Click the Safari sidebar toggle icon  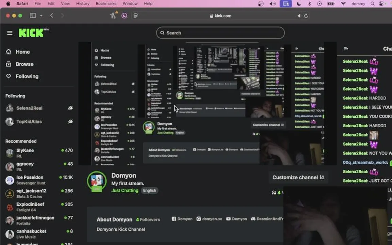click(x=33, y=16)
